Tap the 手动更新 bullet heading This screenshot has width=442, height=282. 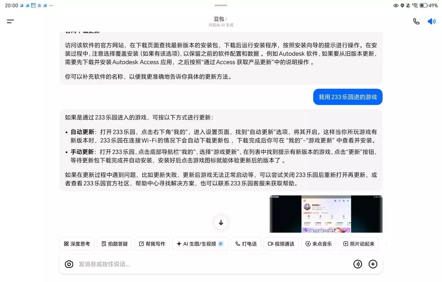pos(82,152)
